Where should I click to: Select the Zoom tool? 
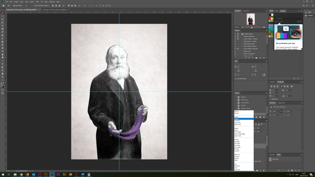[2, 77]
